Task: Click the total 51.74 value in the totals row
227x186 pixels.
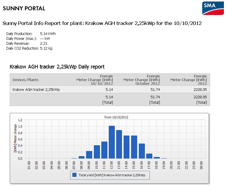Action: click(x=155, y=97)
